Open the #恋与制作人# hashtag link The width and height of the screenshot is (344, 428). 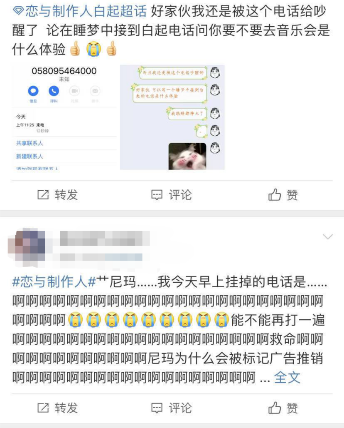point(54,282)
